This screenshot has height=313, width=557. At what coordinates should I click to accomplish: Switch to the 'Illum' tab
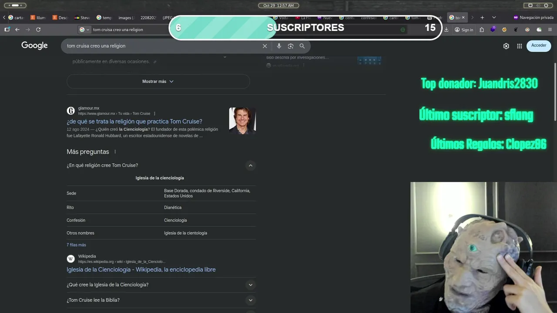38,17
